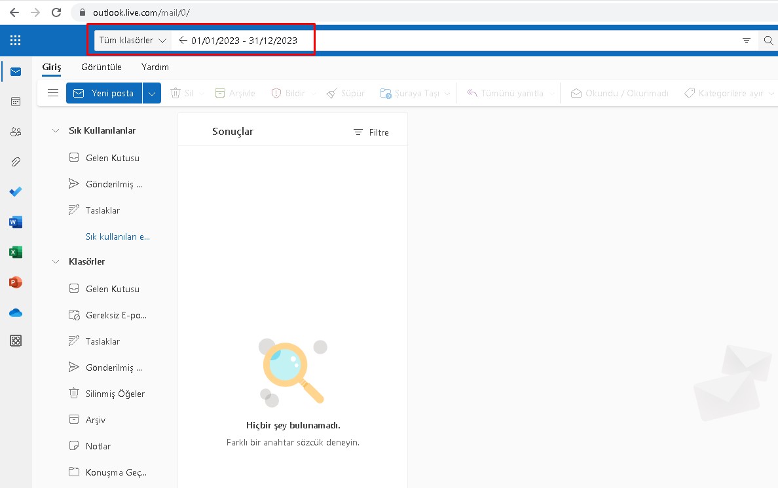Open the To Do app icon

coord(16,192)
